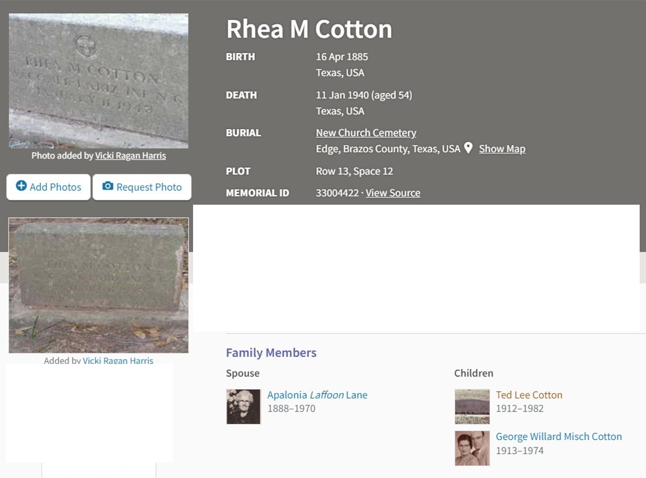Click Ted Lee Cotton's thumbnail image

(x=472, y=407)
